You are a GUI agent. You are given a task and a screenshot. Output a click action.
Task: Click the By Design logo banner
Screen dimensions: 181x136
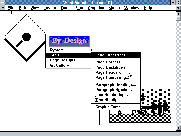point(69,41)
